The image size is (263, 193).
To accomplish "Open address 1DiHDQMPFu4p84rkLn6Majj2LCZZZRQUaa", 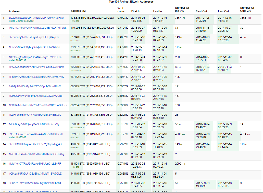I will pyautogui.click(x=35, y=96).
